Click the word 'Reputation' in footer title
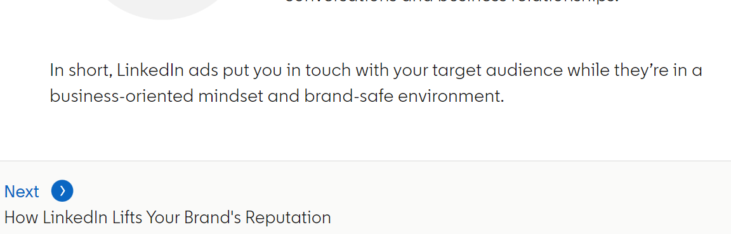 [288, 218]
